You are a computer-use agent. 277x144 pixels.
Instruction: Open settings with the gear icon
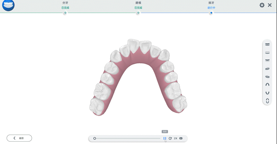point(262,5)
